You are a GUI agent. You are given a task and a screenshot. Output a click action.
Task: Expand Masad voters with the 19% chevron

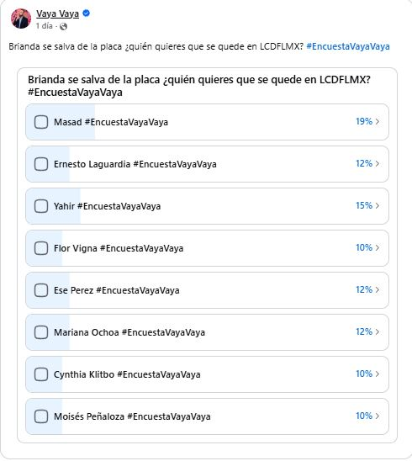click(378, 121)
